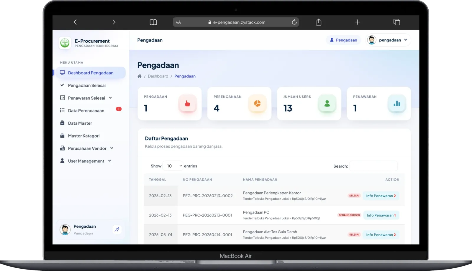Click the SELESAI badge for Pengadaan Perlengkapan Kantor
Screen dimensions: 472x271
354,196
